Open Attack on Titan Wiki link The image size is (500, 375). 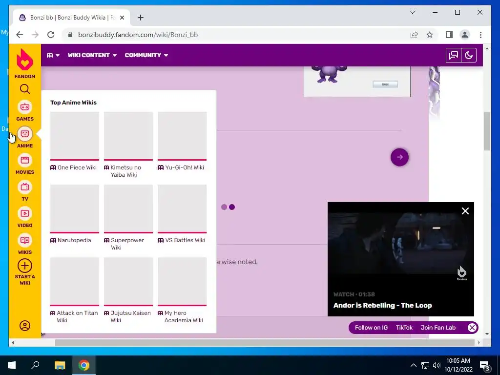pyautogui.click(x=77, y=316)
